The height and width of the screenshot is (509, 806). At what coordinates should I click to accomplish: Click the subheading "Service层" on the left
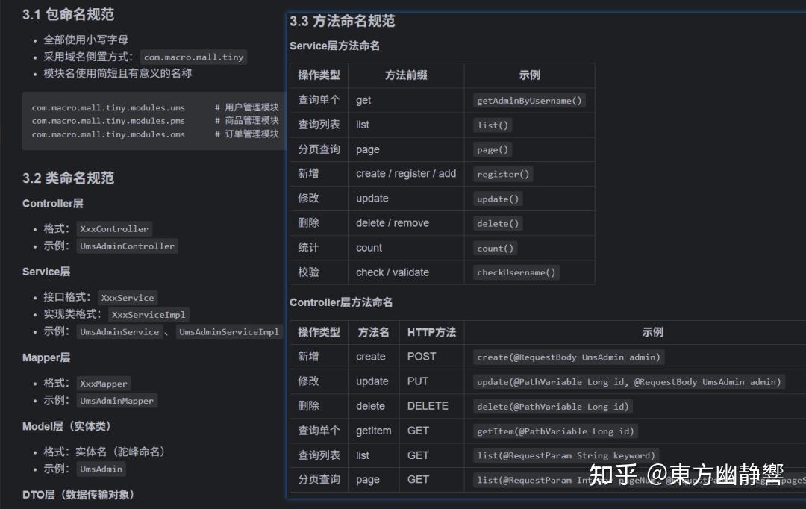coord(46,272)
